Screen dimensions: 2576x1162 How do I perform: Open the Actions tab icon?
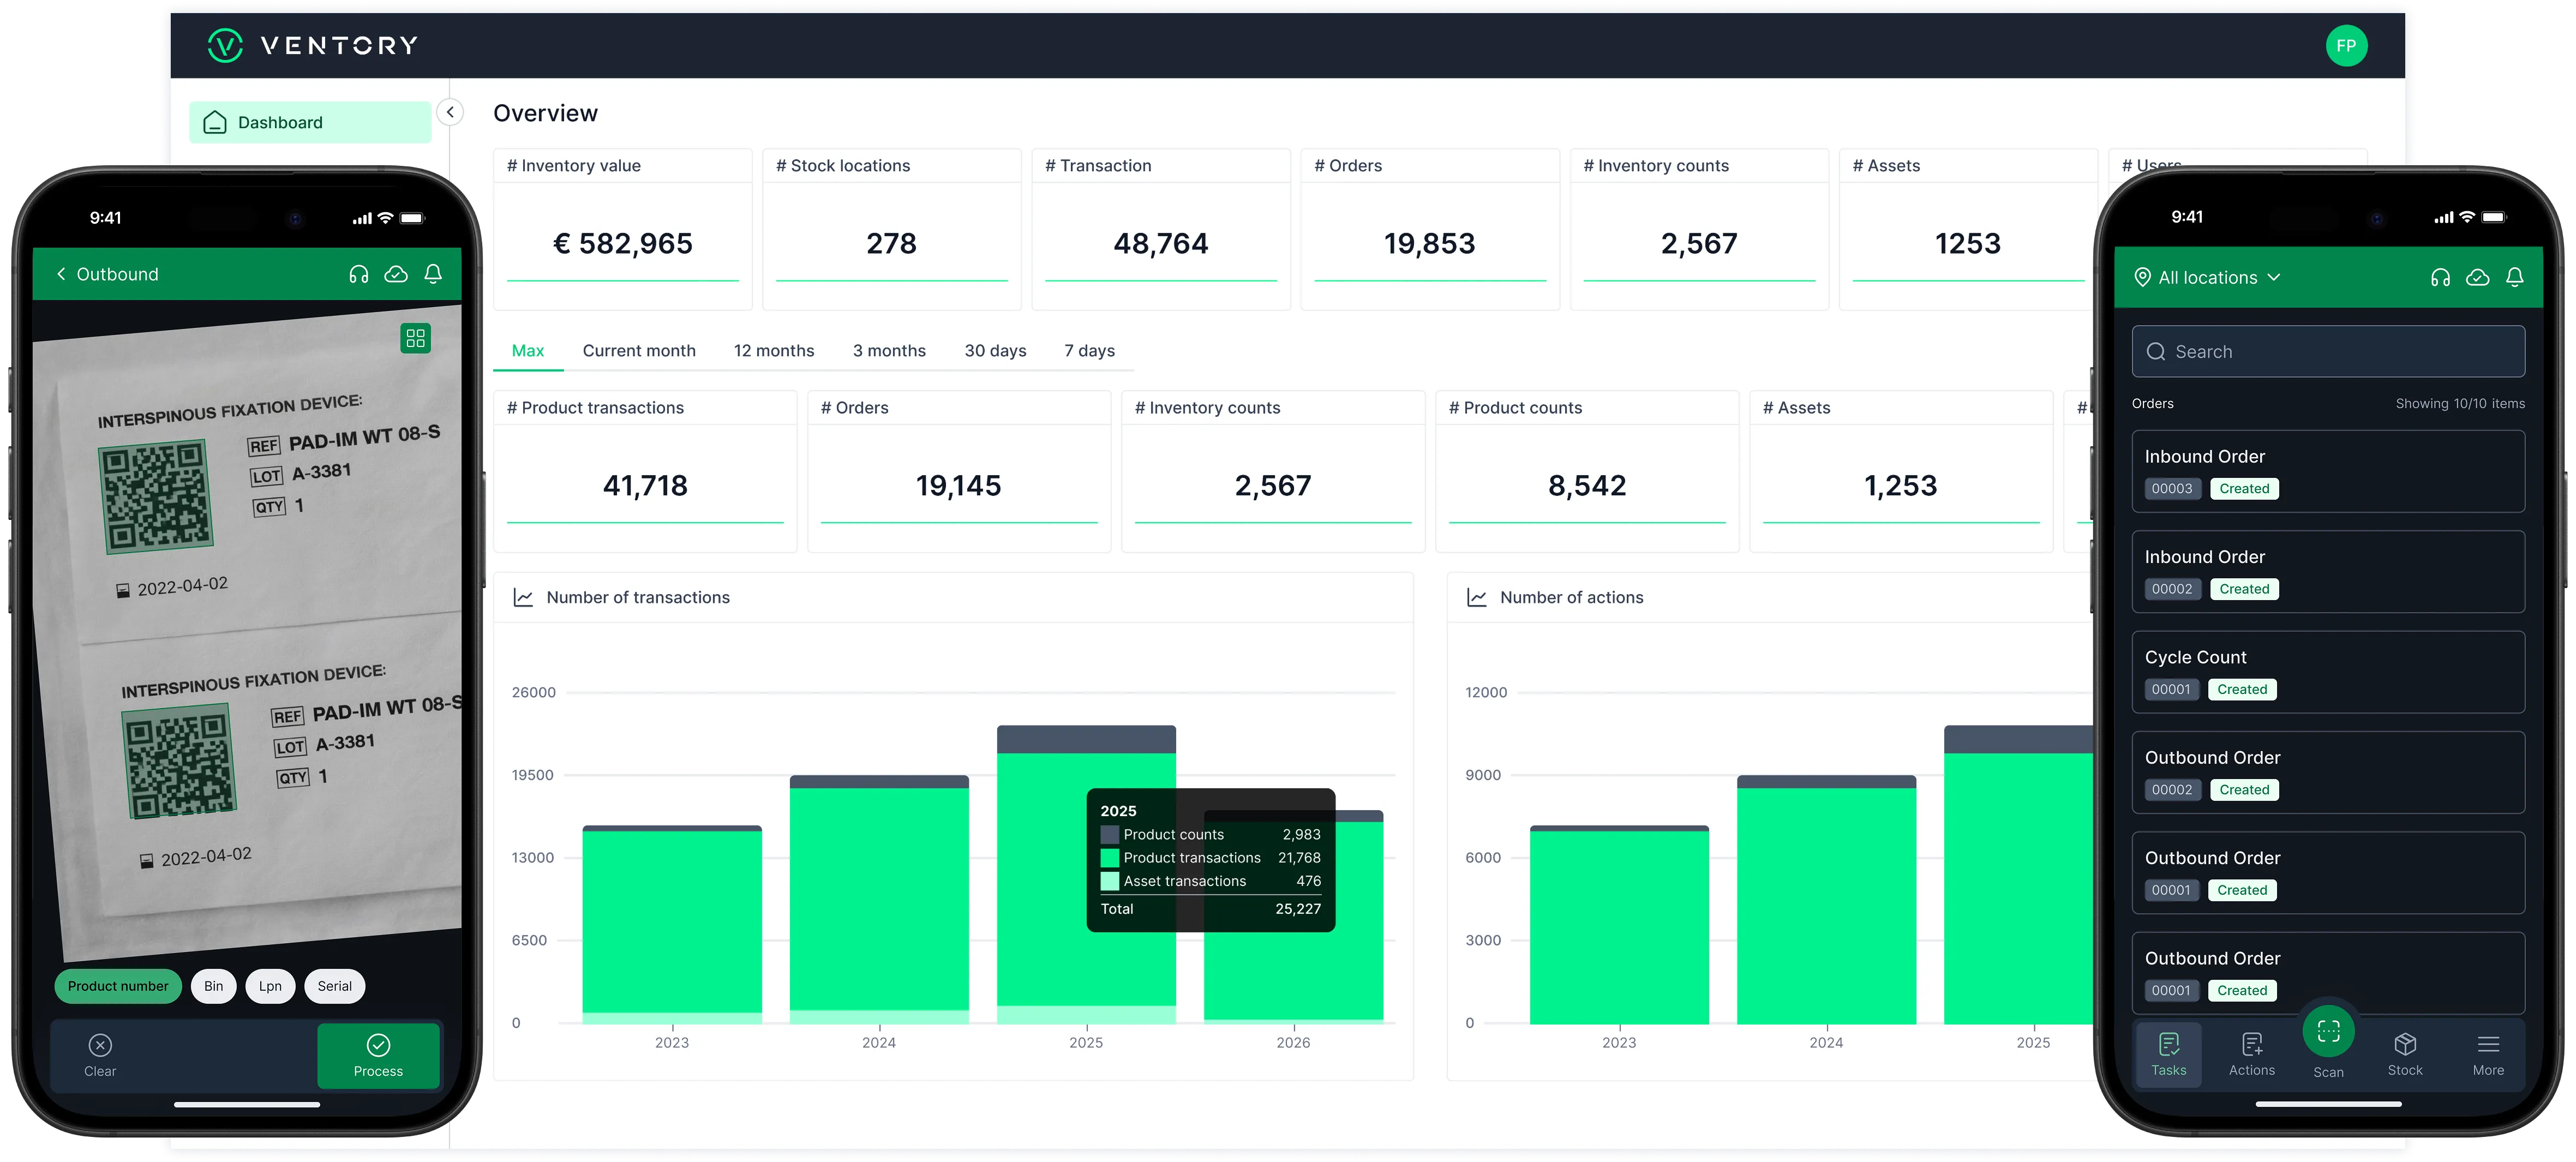2251,1045
